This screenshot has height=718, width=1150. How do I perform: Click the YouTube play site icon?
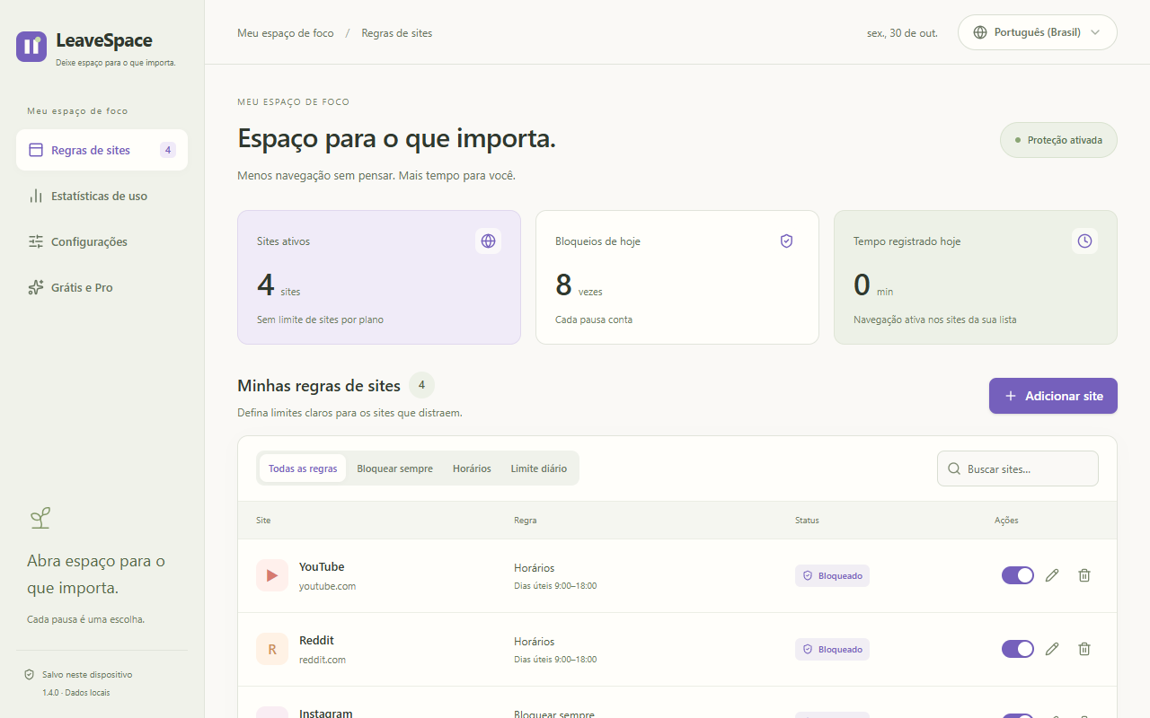point(272,575)
